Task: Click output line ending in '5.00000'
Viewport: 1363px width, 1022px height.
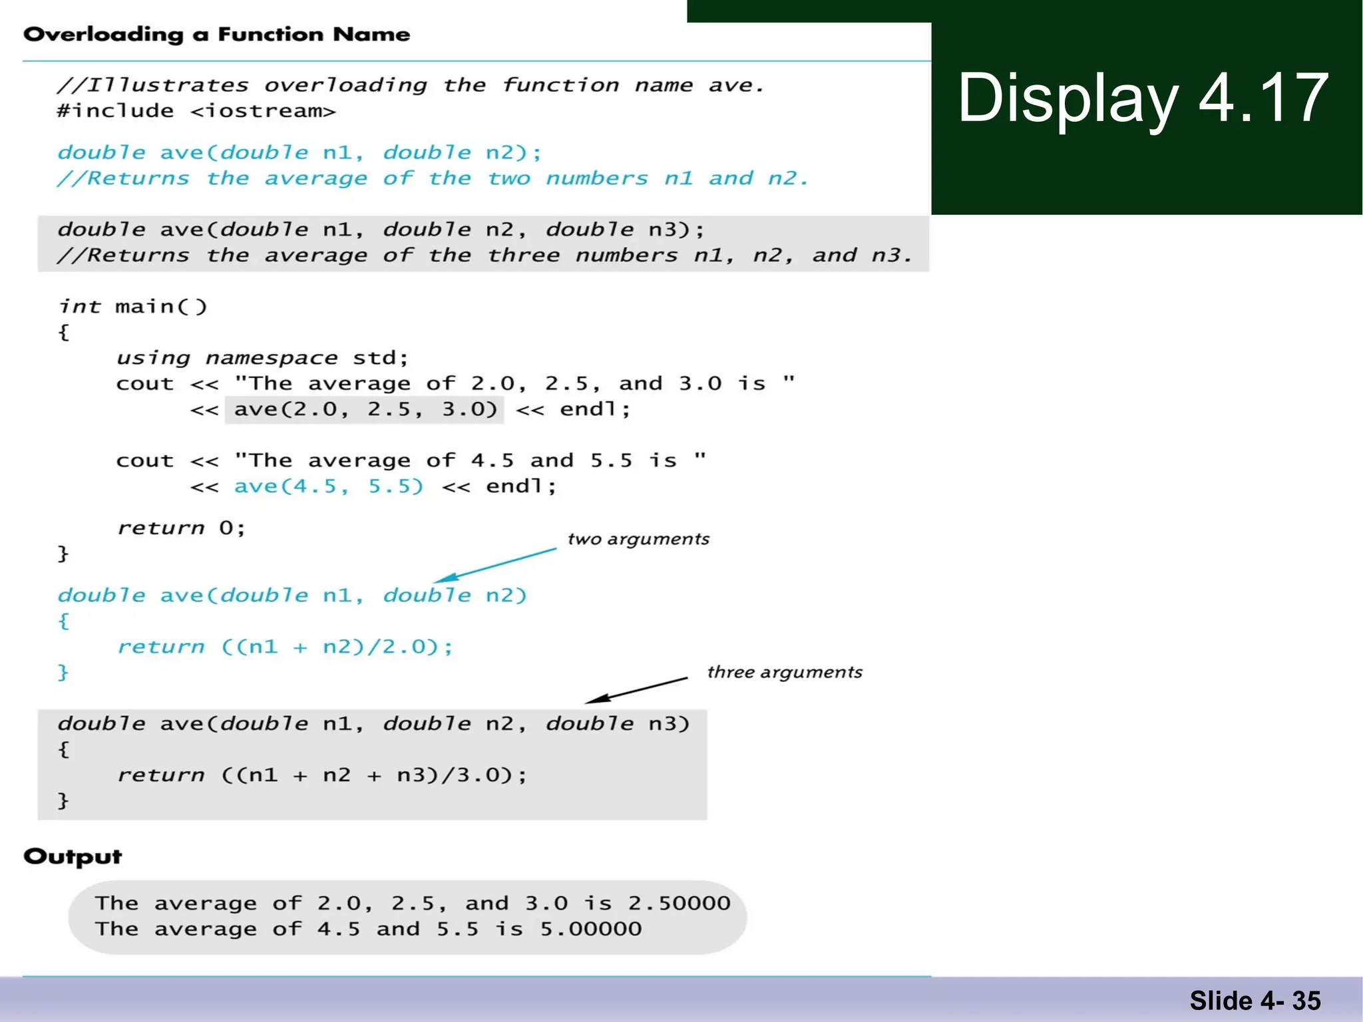Action: 368,929
